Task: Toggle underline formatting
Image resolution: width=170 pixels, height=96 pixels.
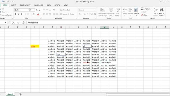Action: pyautogui.click(x=22, y=14)
